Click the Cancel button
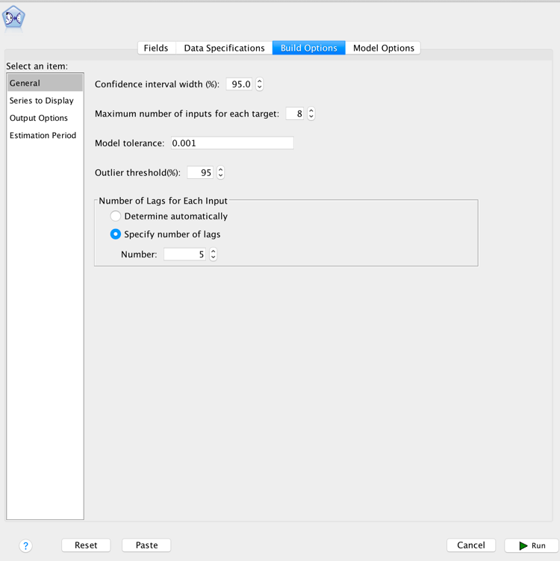This screenshot has height=561, width=560. [x=471, y=545]
